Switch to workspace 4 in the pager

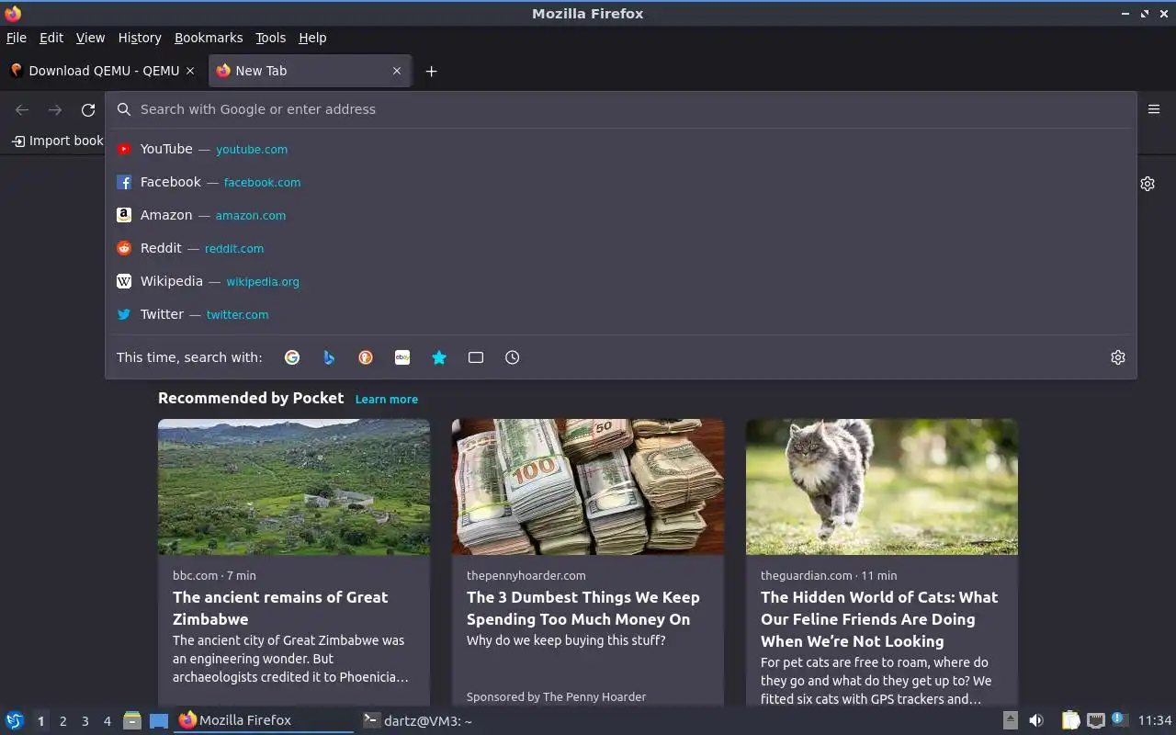pos(107,721)
